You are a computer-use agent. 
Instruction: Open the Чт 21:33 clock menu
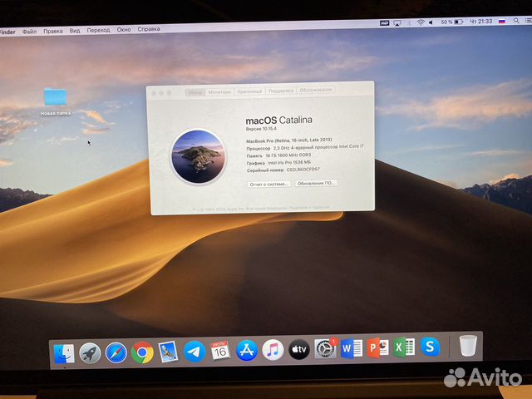(480, 22)
